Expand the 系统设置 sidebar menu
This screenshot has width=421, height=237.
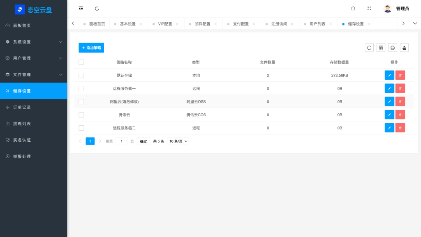click(x=33, y=41)
